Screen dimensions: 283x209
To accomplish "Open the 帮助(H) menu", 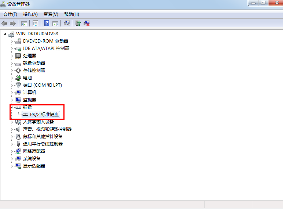I will (x=71, y=14).
